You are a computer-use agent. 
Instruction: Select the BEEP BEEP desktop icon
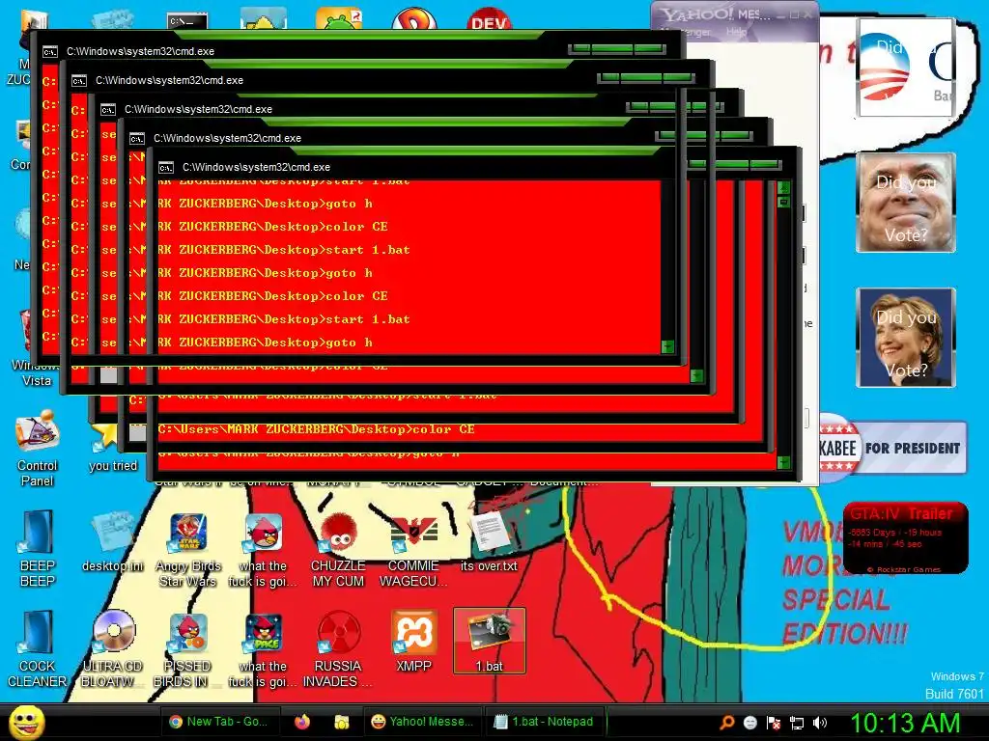(x=38, y=548)
